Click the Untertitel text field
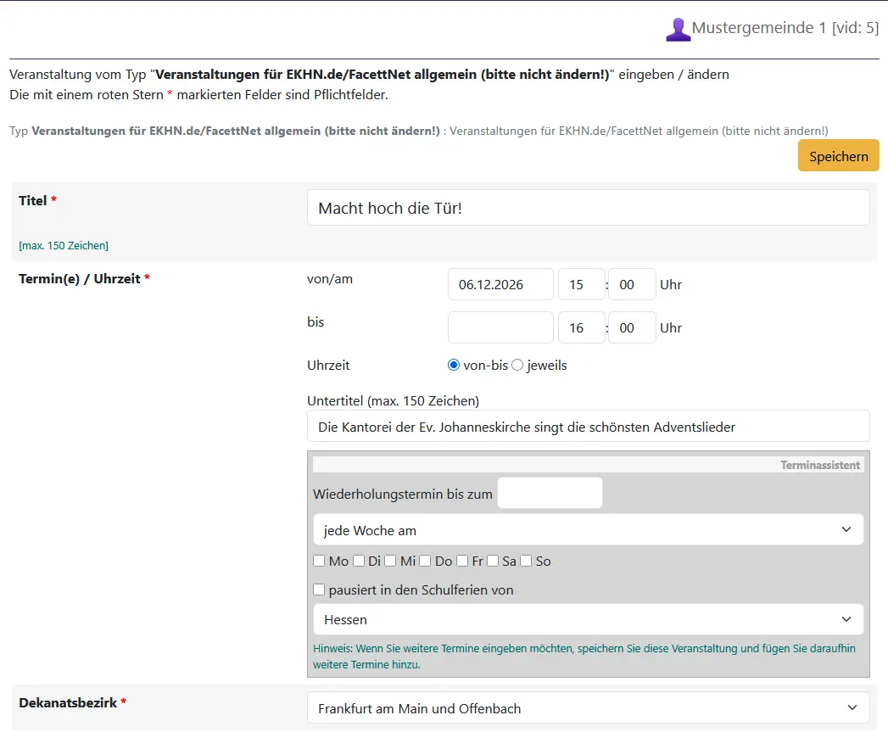This screenshot has height=732, width=888. [588, 427]
